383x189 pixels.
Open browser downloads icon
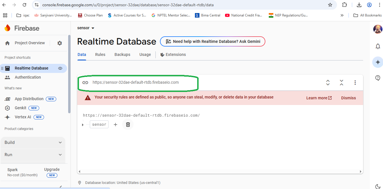coord(359,5)
